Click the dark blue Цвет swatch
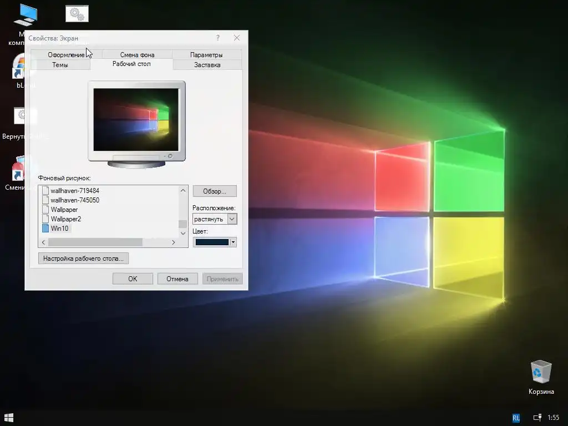 tap(212, 242)
